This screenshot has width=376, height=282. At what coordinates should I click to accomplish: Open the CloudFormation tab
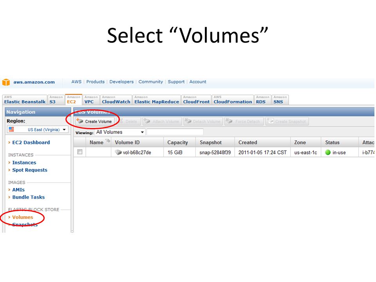[x=233, y=100]
